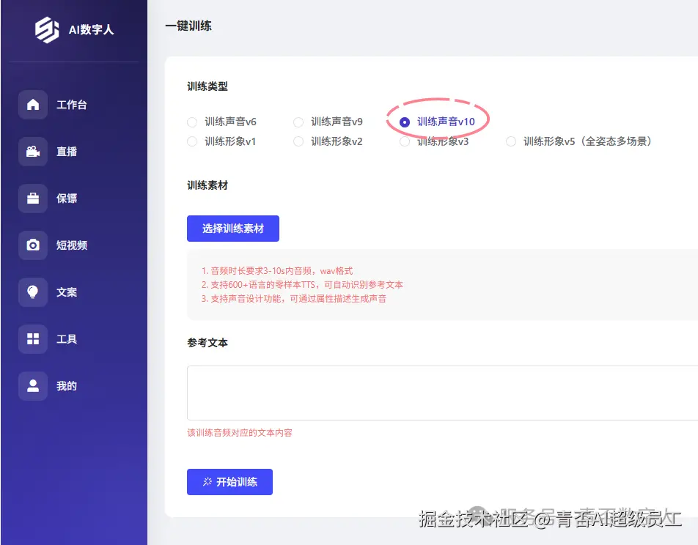The height and width of the screenshot is (545, 698).
Task: Go to 我的 menu label
Action: point(67,386)
